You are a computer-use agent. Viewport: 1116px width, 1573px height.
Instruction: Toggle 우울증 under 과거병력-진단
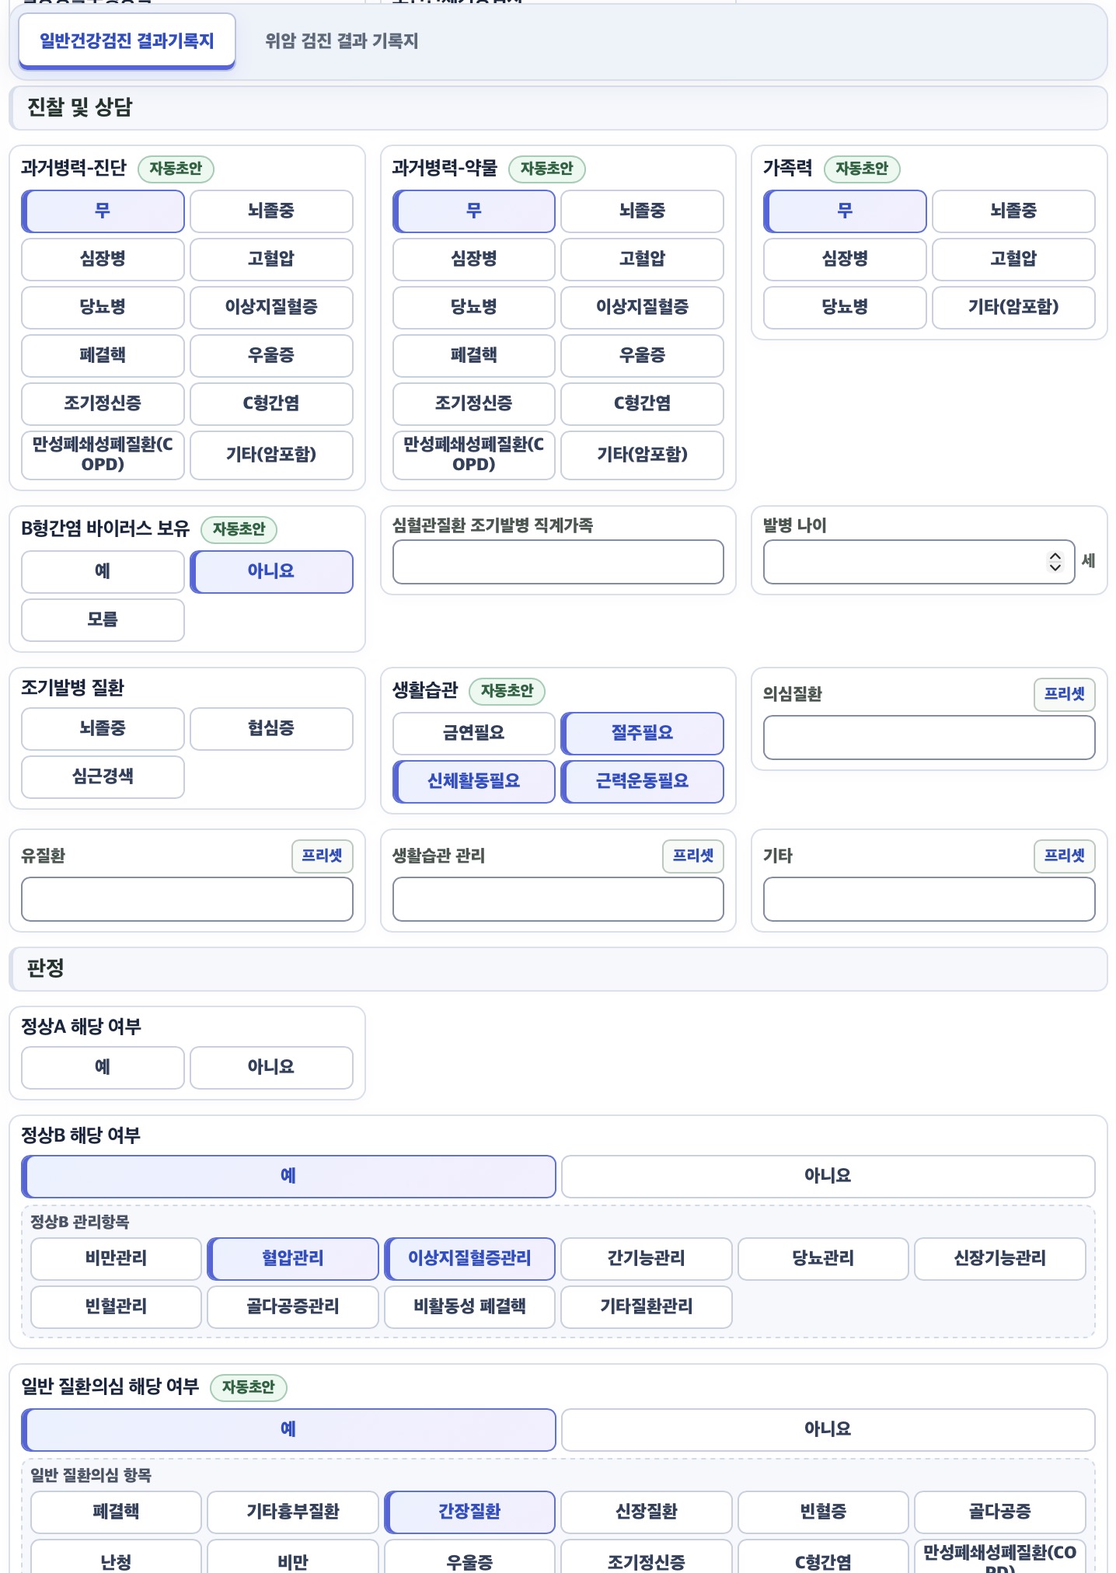271,356
